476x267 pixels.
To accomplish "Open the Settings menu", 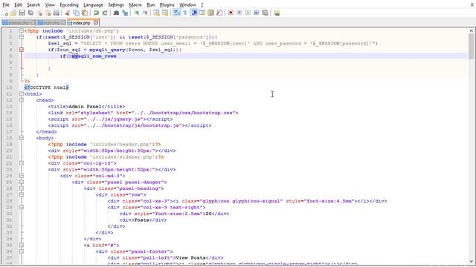I will 116,5.
